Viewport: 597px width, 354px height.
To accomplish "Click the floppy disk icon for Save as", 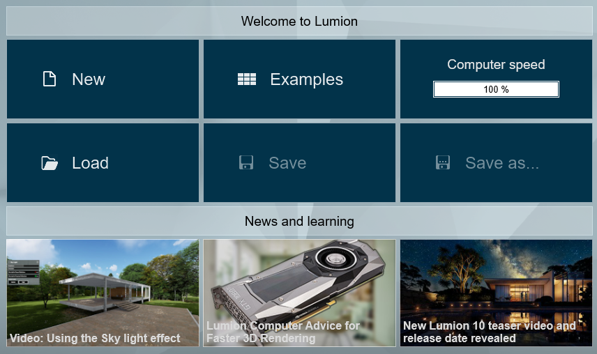I will (x=443, y=163).
